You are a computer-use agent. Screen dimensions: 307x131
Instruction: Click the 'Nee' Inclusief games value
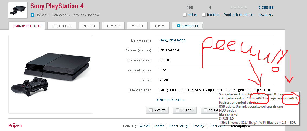click(x=163, y=70)
